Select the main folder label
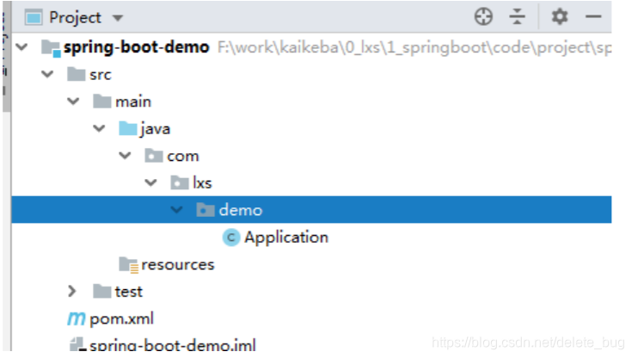The width and height of the screenshot is (632, 358). click(133, 102)
